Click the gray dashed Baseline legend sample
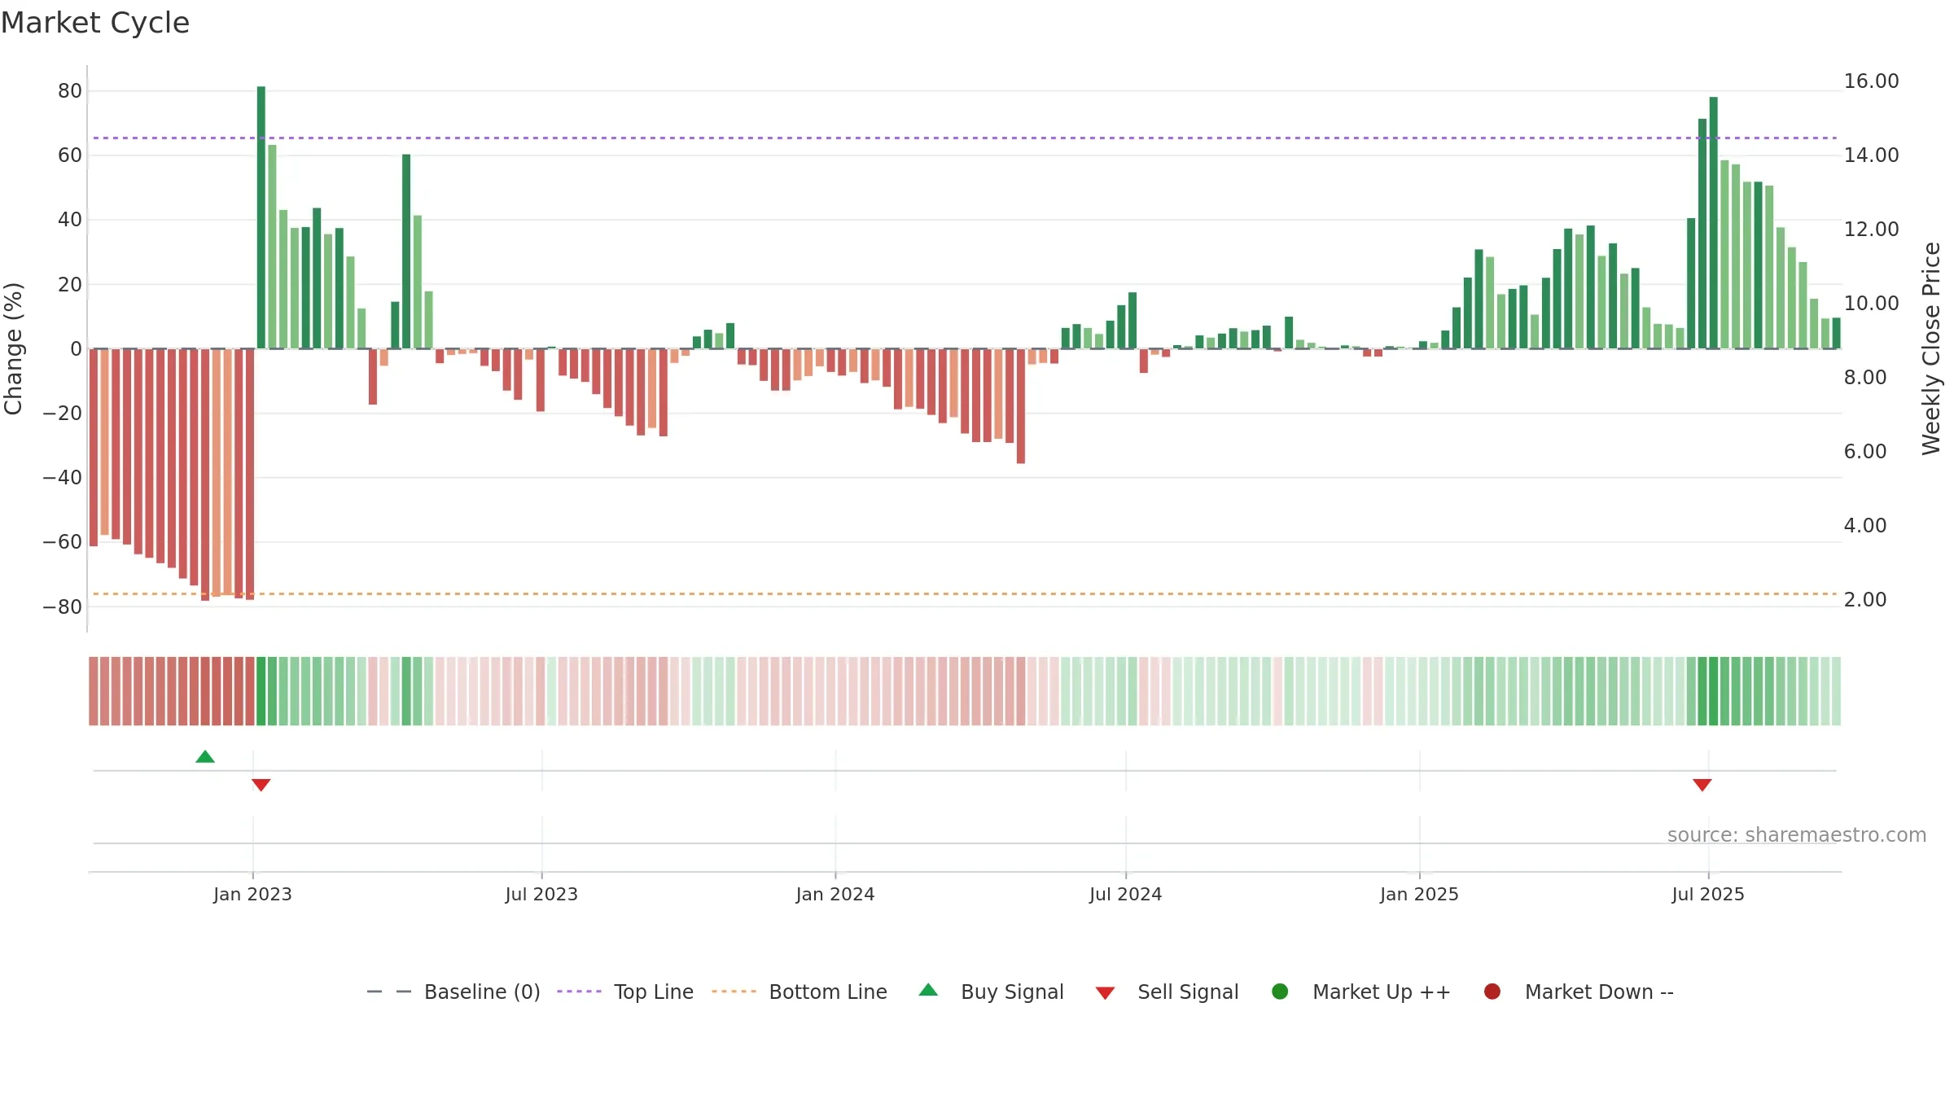The height and width of the screenshot is (1099, 1954). point(389,992)
